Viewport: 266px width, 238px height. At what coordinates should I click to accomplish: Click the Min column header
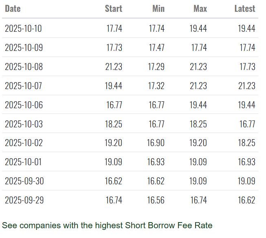[x=158, y=9]
